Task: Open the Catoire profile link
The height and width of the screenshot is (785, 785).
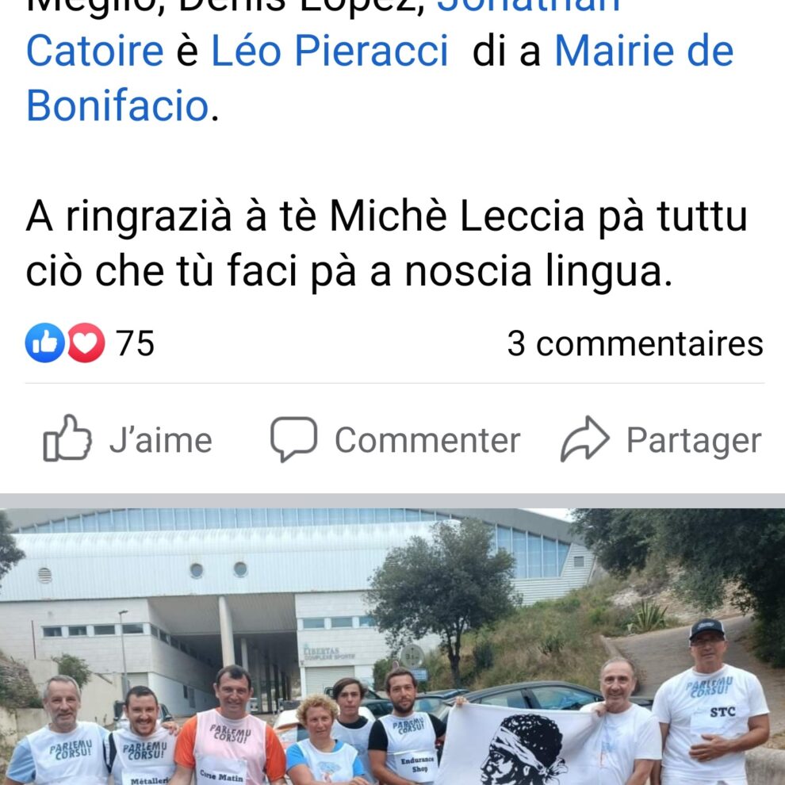Action: [x=94, y=51]
